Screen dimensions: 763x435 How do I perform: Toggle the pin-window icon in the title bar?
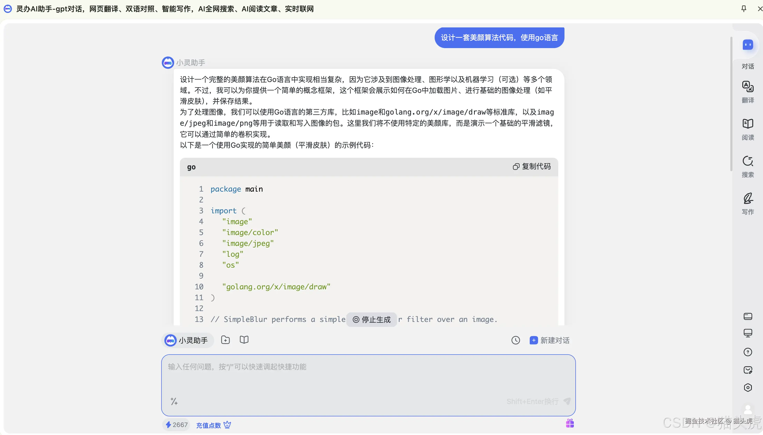pos(744,9)
